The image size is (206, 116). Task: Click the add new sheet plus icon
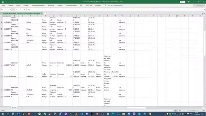(x=22, y=108)
